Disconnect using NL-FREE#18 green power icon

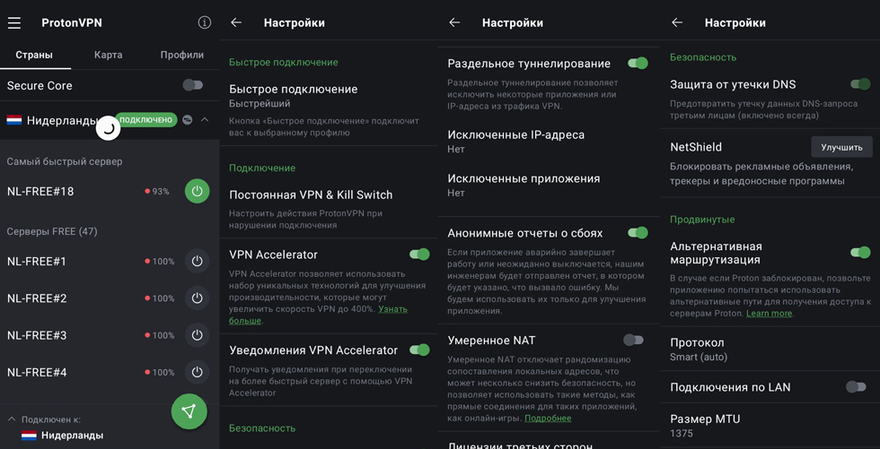pos(197,191)
